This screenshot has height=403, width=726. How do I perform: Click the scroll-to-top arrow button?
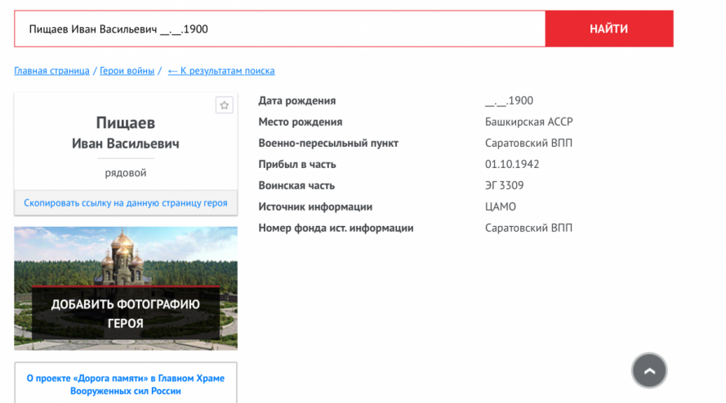point(649,370)
